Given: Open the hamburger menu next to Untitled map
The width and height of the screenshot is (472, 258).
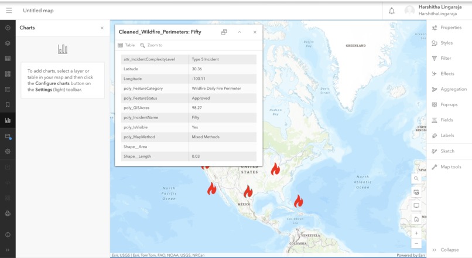Looking at the screenshot, I should click(x=9, y=11).
